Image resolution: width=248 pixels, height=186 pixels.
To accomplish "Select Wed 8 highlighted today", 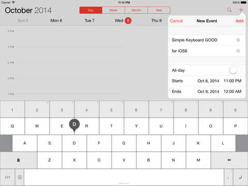I will (123, 21).
